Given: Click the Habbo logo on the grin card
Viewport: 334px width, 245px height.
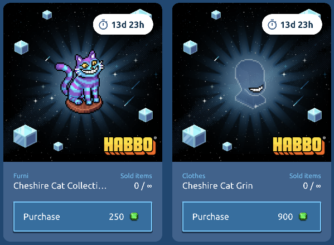Looking at the screenshot, I should pyautogui.click(x=299, y=146).
